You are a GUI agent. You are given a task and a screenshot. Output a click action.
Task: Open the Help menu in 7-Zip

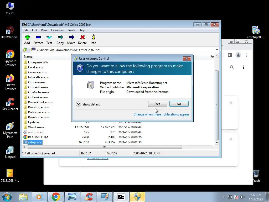[82, 30]
